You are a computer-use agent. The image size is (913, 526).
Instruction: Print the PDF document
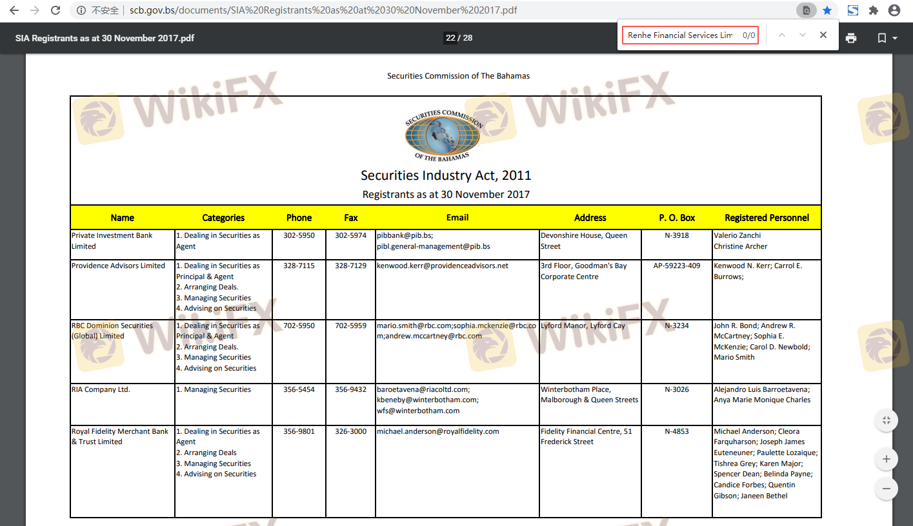point(851,38)
